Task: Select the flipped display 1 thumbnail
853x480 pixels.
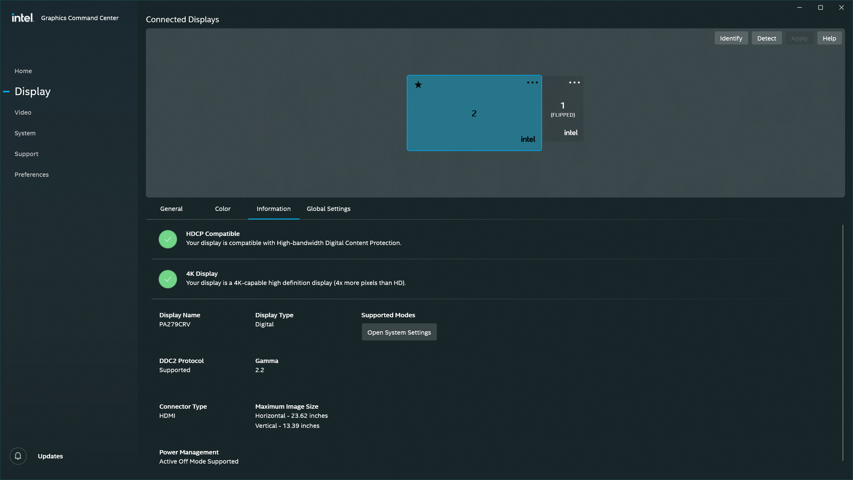Action: 563,109
